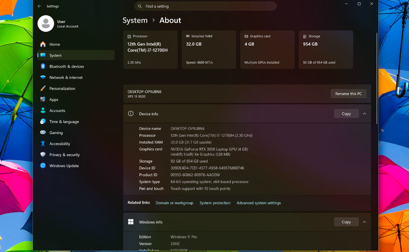Open Personalization settings
The image size is (409, 252).
tap(76, 88)
